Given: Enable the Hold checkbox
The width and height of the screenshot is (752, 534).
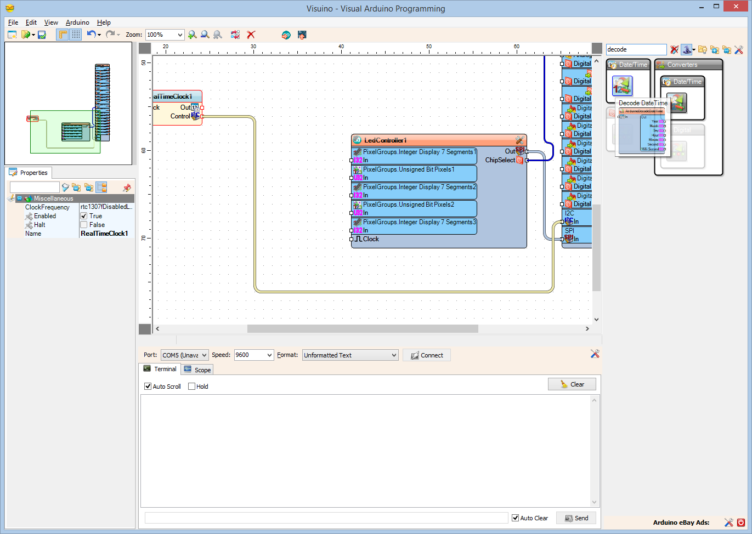Looking at the screenshot, I should click(192, 387).
